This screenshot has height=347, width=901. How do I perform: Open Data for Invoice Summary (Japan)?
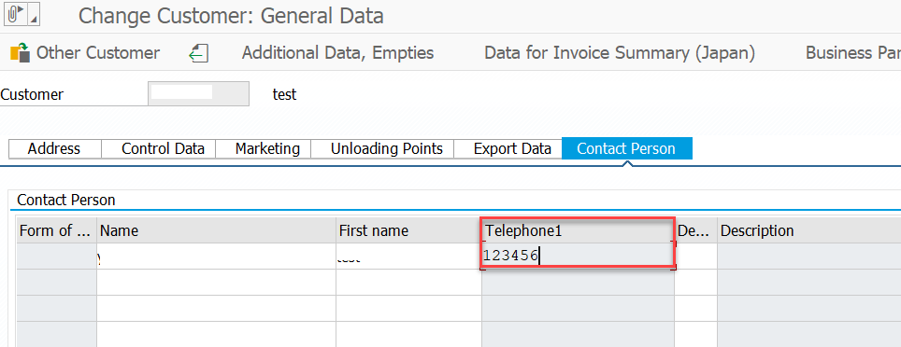pyautogui.click(x=620, y=53)
